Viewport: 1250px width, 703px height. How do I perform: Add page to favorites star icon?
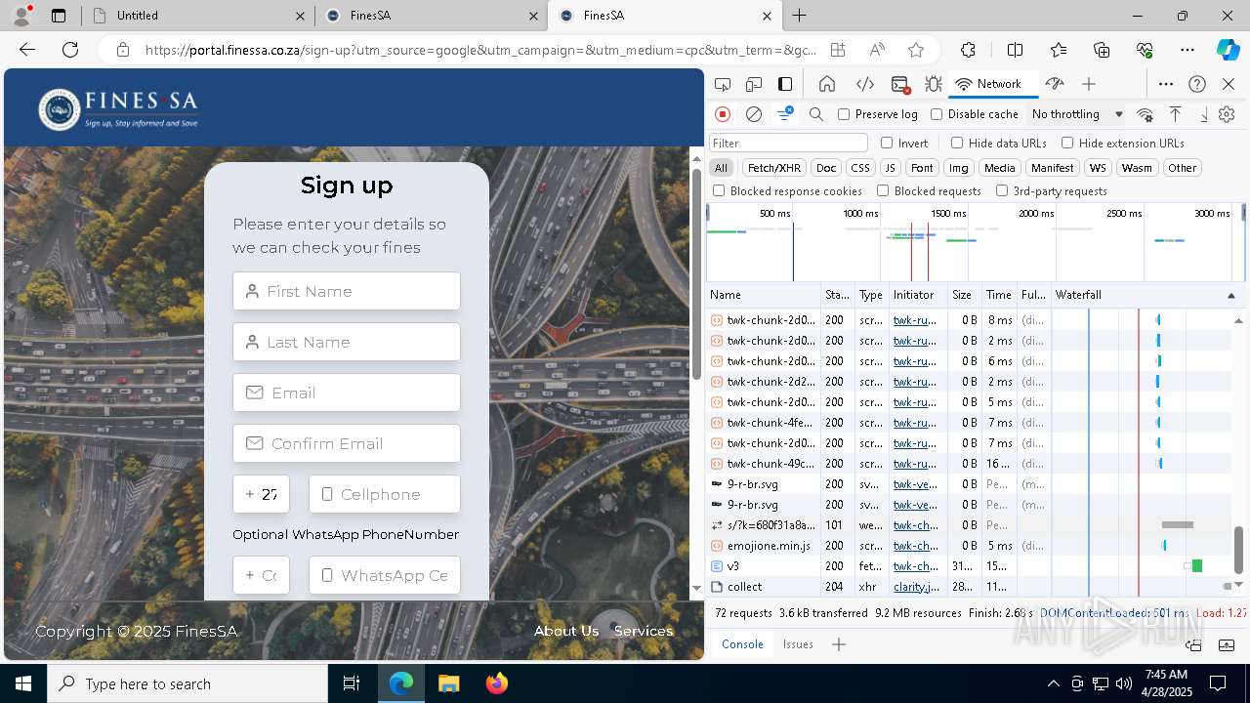pyautogui.click(x=916, y=50)
